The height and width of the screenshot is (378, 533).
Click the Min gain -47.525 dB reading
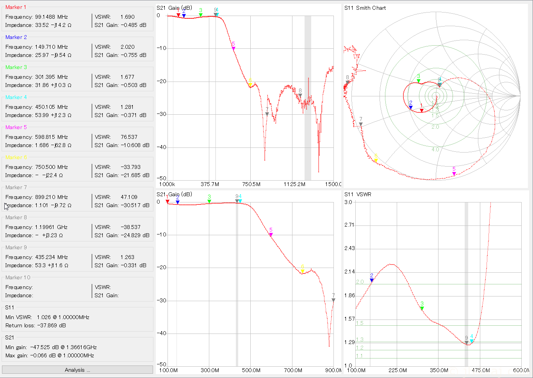tap(51, 347)
